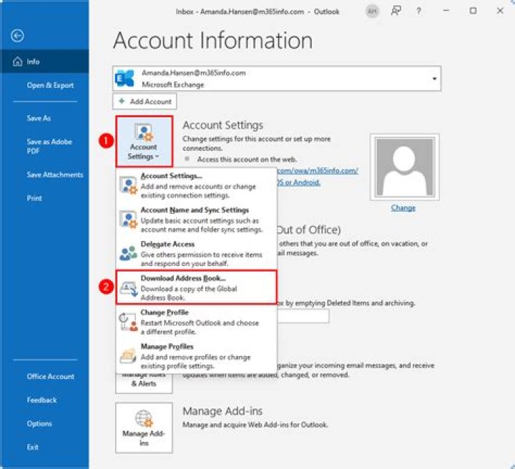Choose Save Attachments in sidebar
The image size is (515, 469).
click(55, 174)
